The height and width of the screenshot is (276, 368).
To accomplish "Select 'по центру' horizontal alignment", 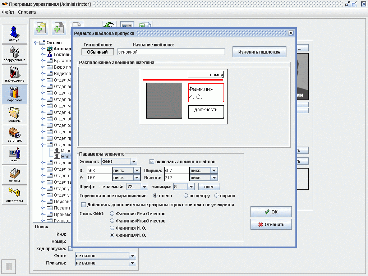I will [x=186, y=196].
